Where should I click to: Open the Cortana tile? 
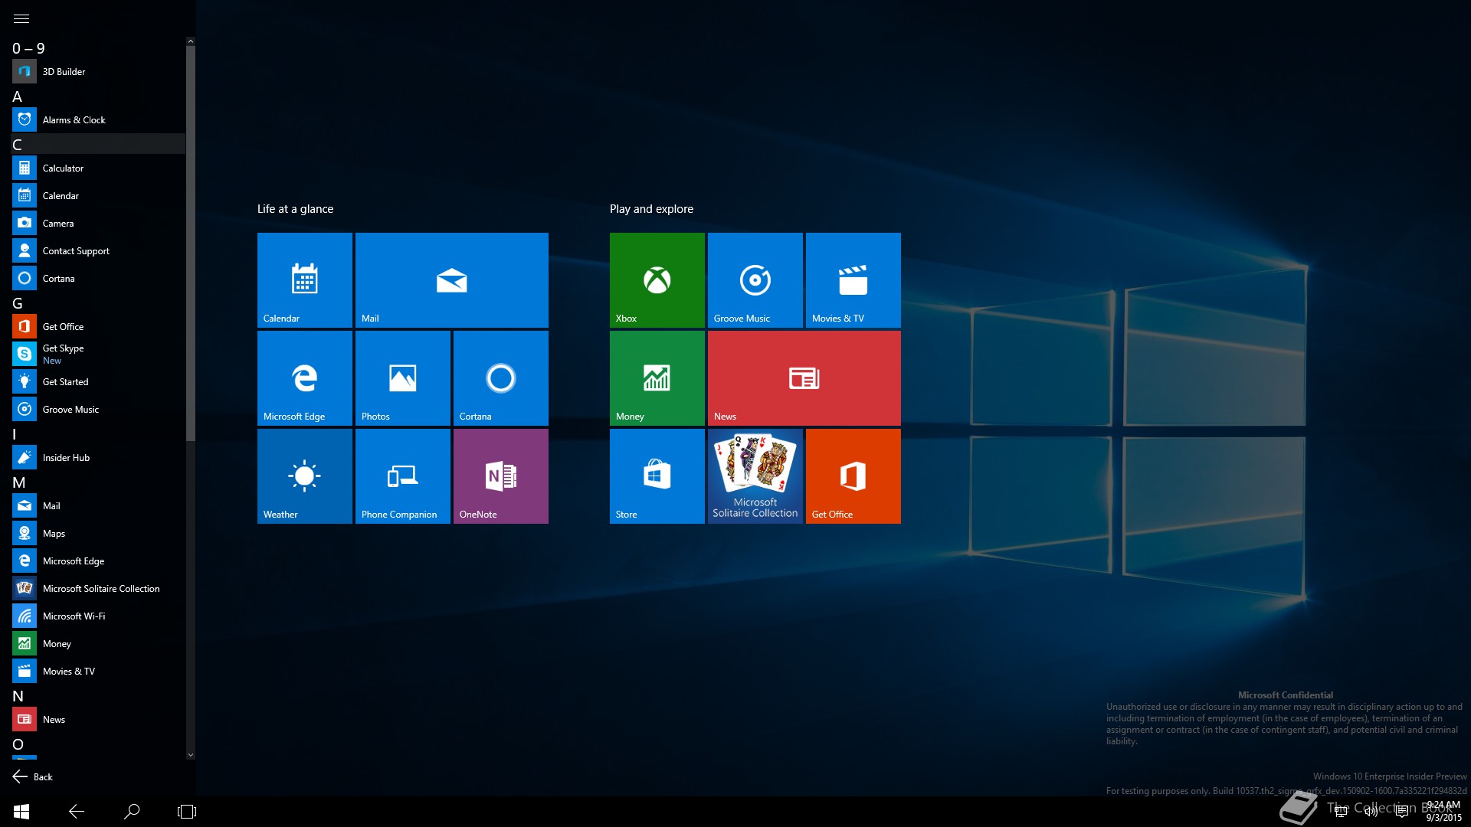501,378
